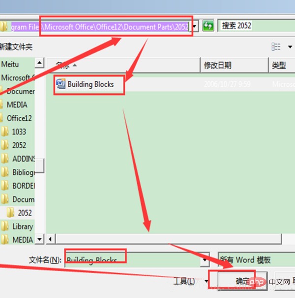Sort by type (类型) column header
The height and width of the screenshot is (298, 295).
279,65
